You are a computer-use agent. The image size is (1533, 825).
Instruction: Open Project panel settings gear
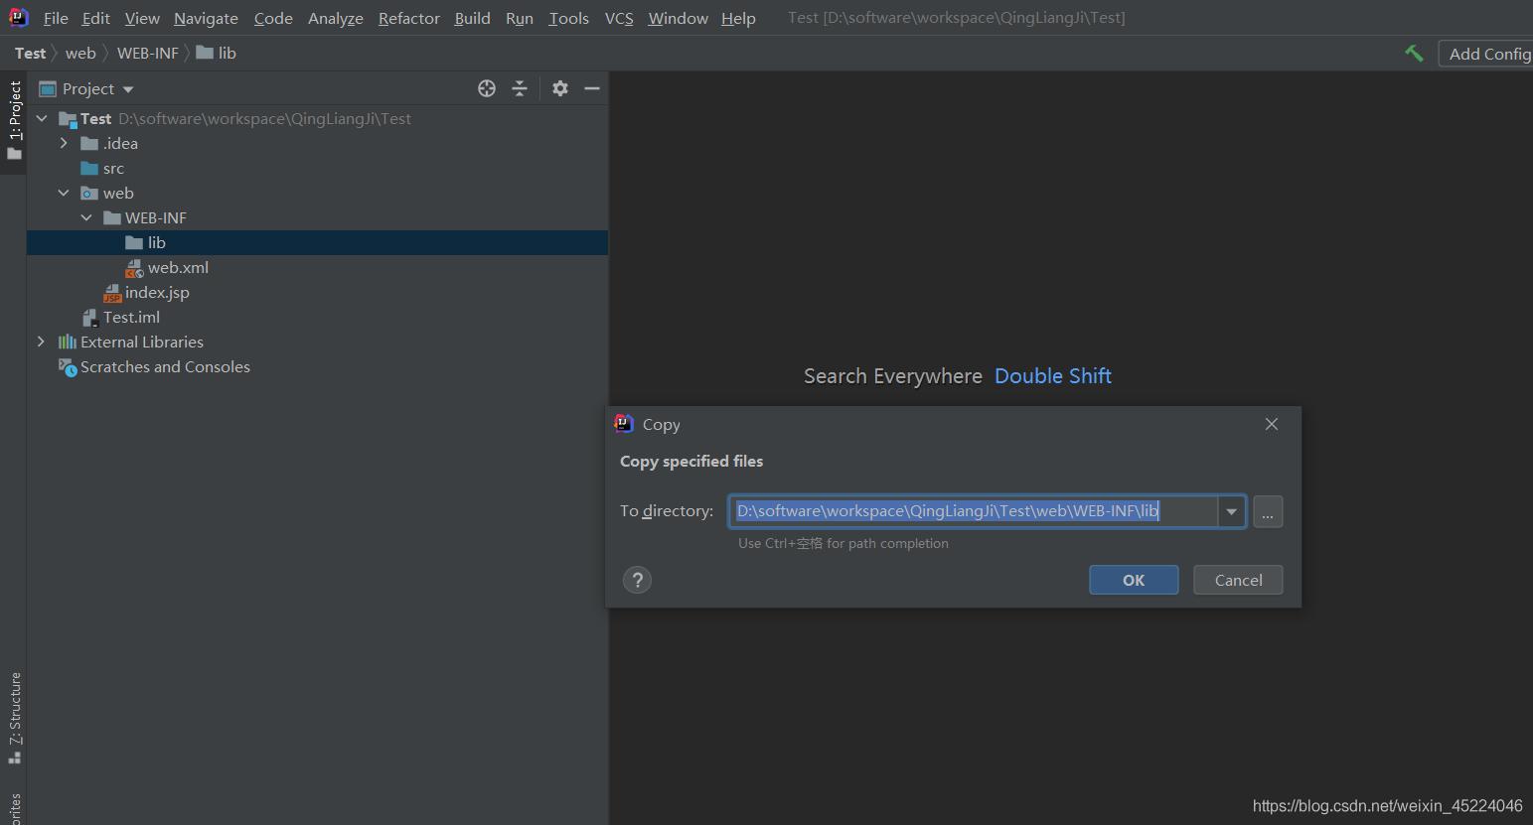[560, 88]
